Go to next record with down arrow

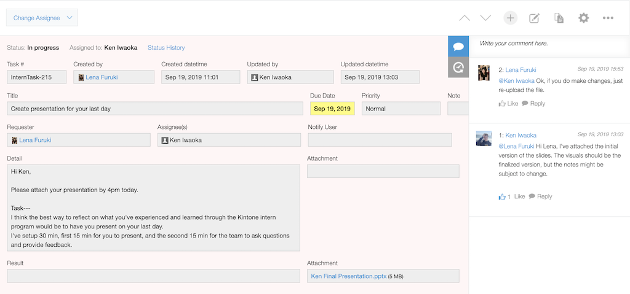point(485,18)
